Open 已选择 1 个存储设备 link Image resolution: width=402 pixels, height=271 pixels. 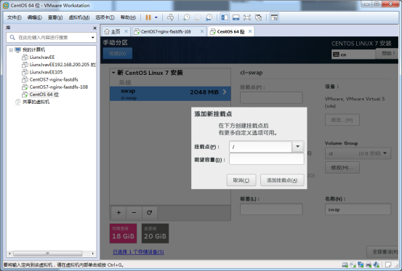(138, 252)
